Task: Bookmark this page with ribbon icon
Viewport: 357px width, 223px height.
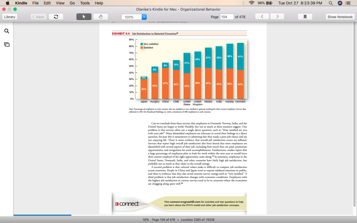Action: click(x=305, y=17)
